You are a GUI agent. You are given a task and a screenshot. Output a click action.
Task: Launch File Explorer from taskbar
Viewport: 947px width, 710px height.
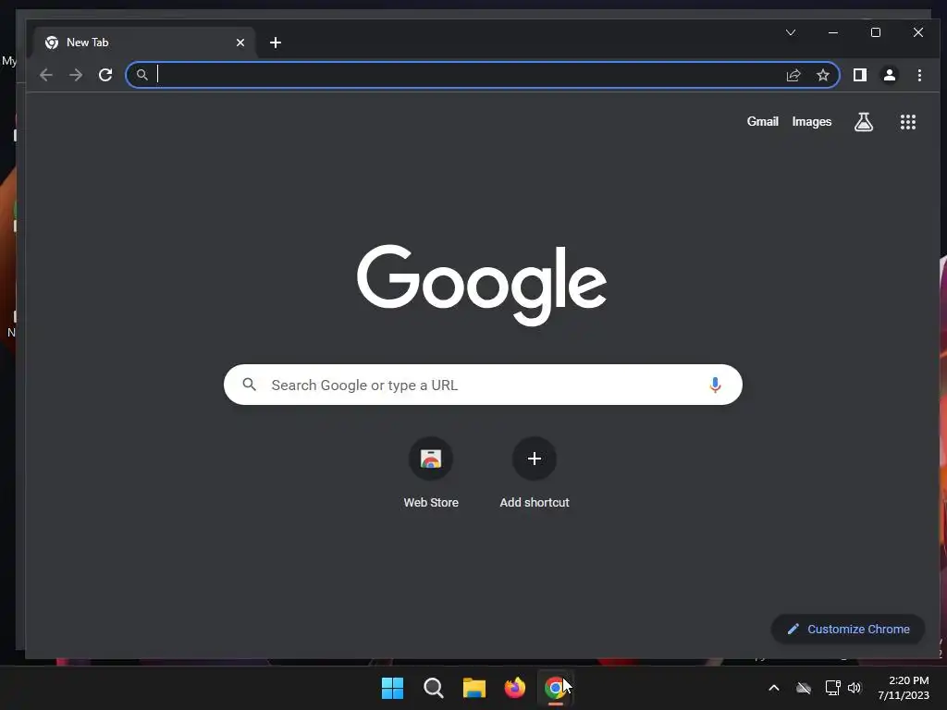pyautogui.click(x=474, y=688)
